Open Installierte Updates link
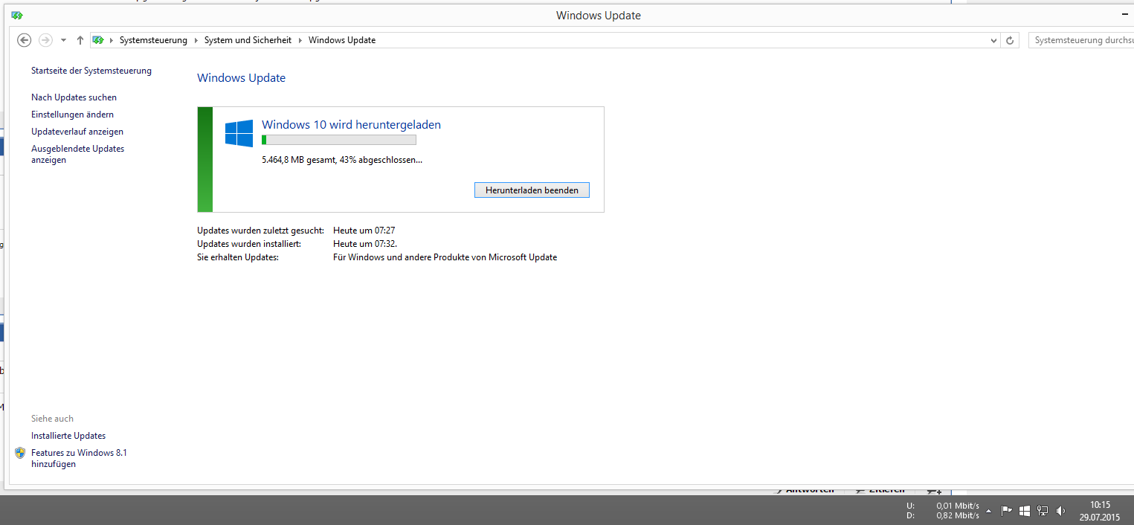This screenshot has width=1134, height=525. tap(68, 436)
